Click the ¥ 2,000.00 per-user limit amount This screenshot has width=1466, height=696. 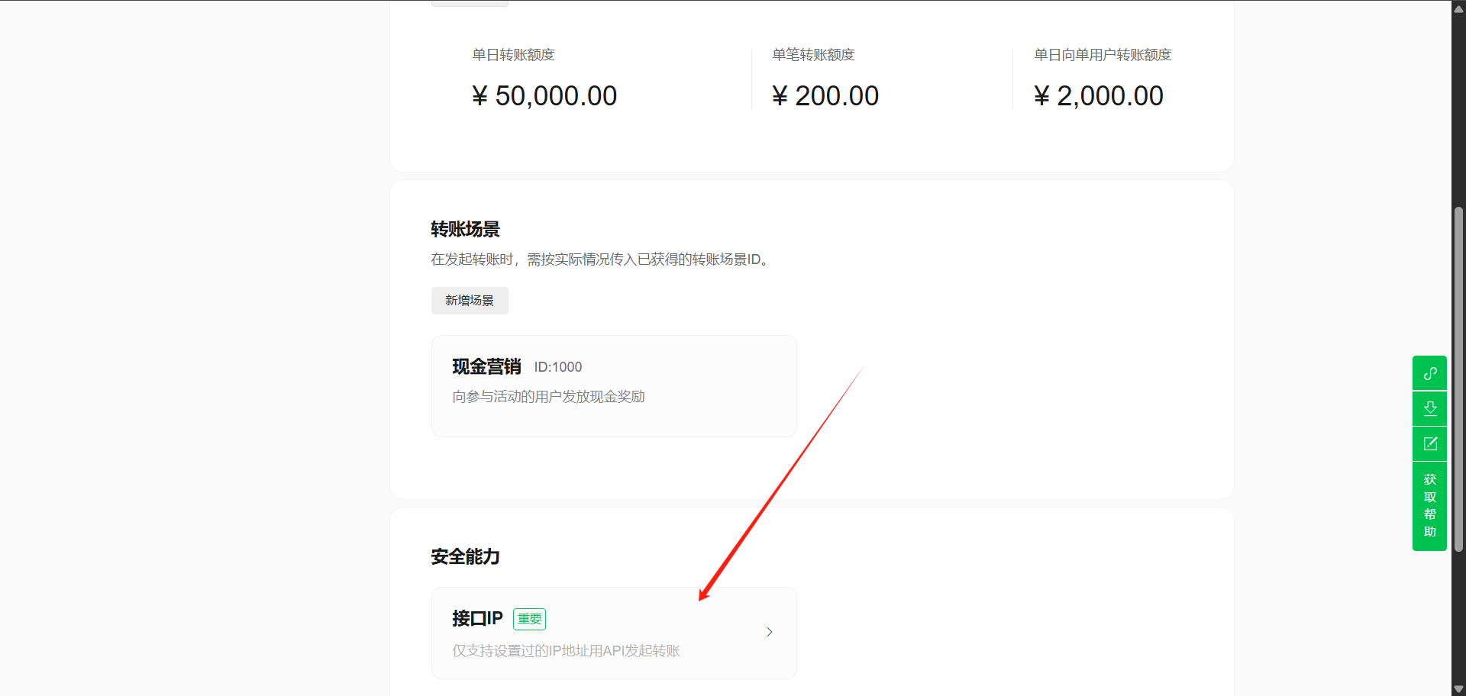(x=1098, y=96)
